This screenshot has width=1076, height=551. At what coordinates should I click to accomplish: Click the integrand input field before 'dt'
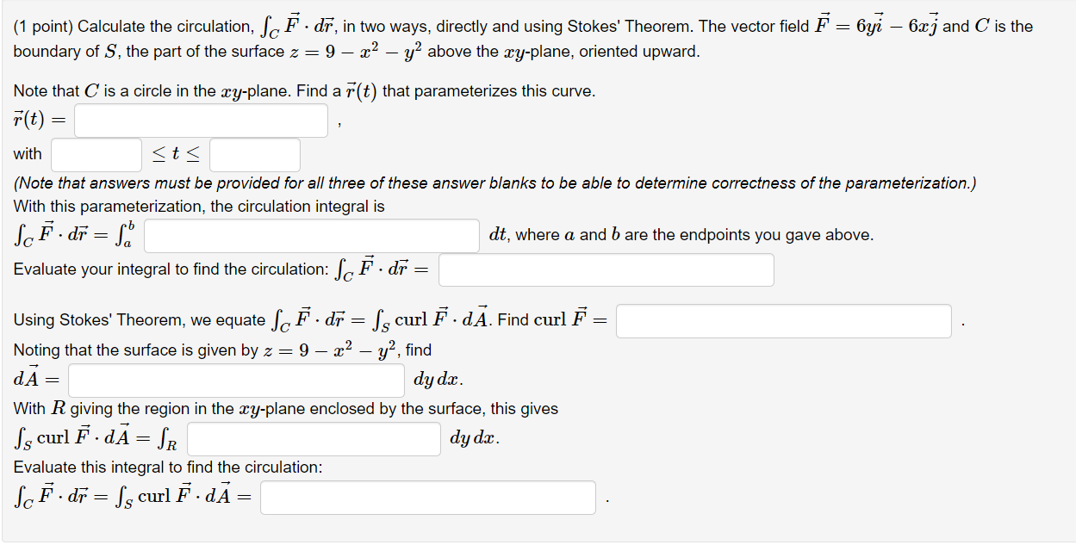pos(312,235)
